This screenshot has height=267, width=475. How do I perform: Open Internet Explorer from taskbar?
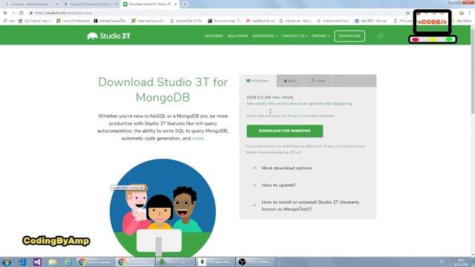click(68, 262)
